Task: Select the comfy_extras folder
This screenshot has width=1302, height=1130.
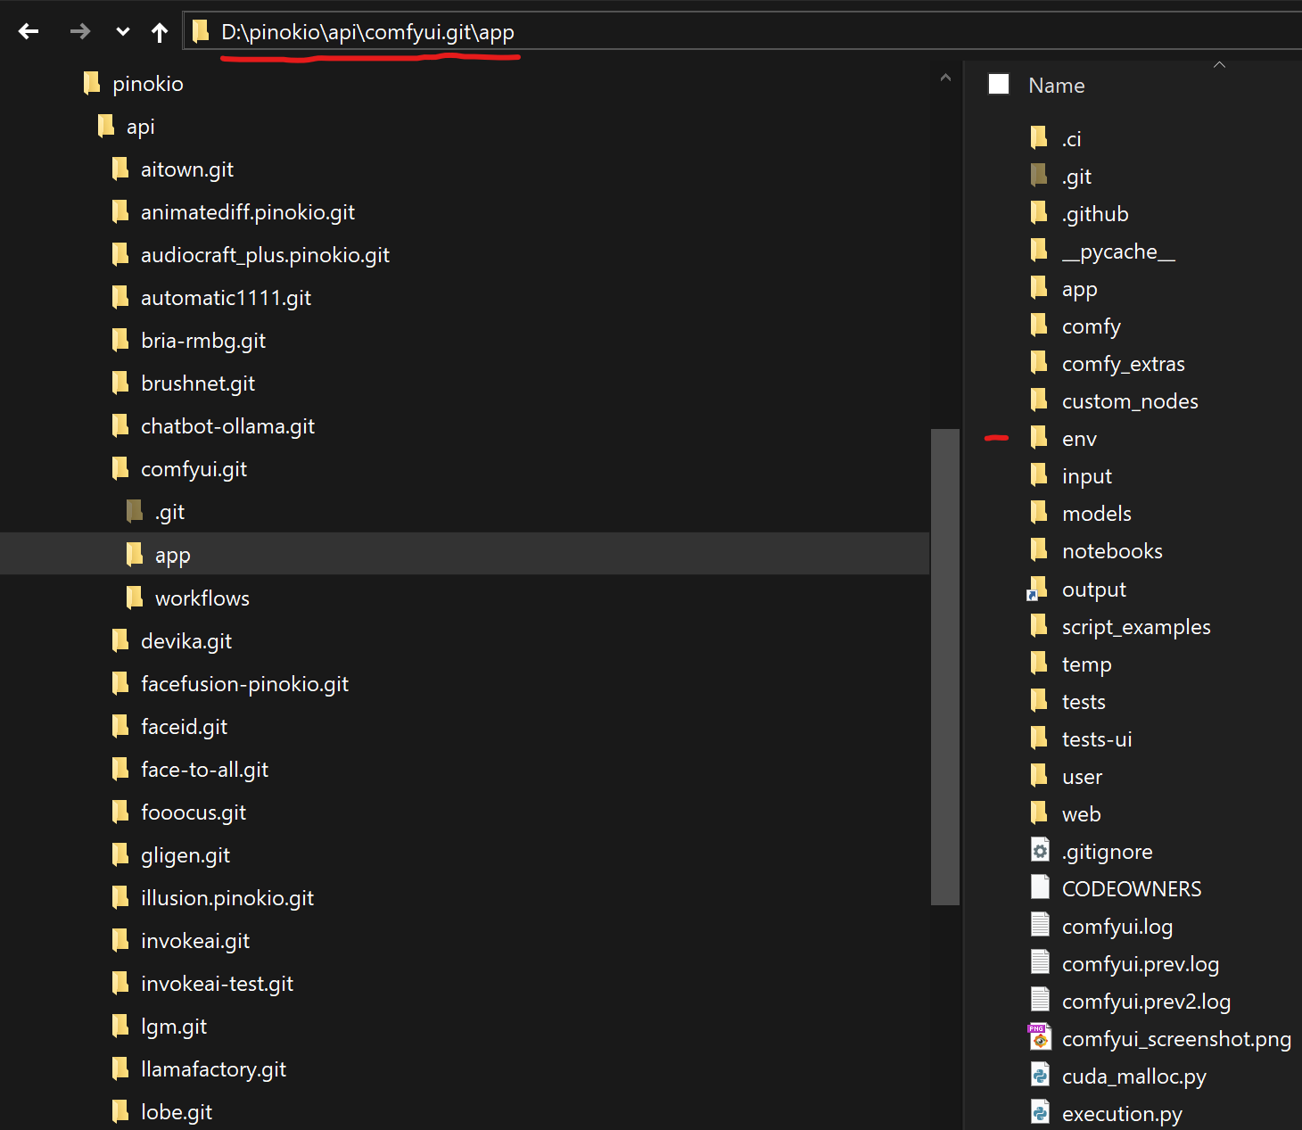Action: click(x=1123, y=364)
